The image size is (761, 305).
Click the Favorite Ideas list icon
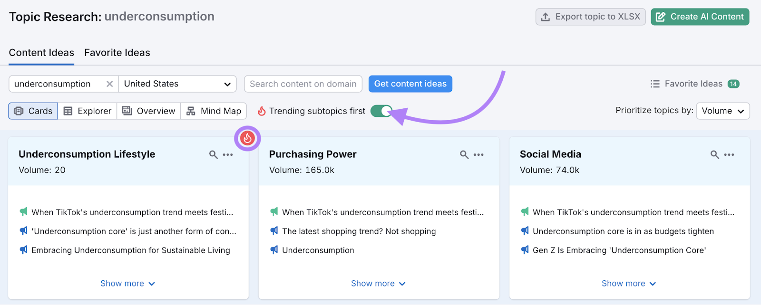pyautogui.click(x=655, y=84)
